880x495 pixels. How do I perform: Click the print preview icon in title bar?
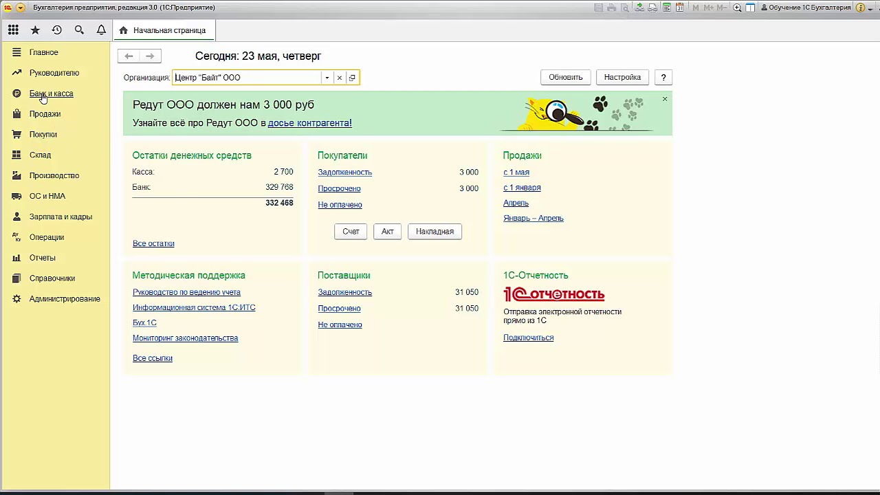click(624, 8)
